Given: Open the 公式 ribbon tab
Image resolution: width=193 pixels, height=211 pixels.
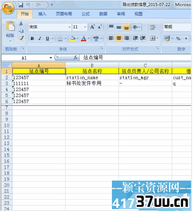Looking at the screenshot, I should [x=85, y=14].
